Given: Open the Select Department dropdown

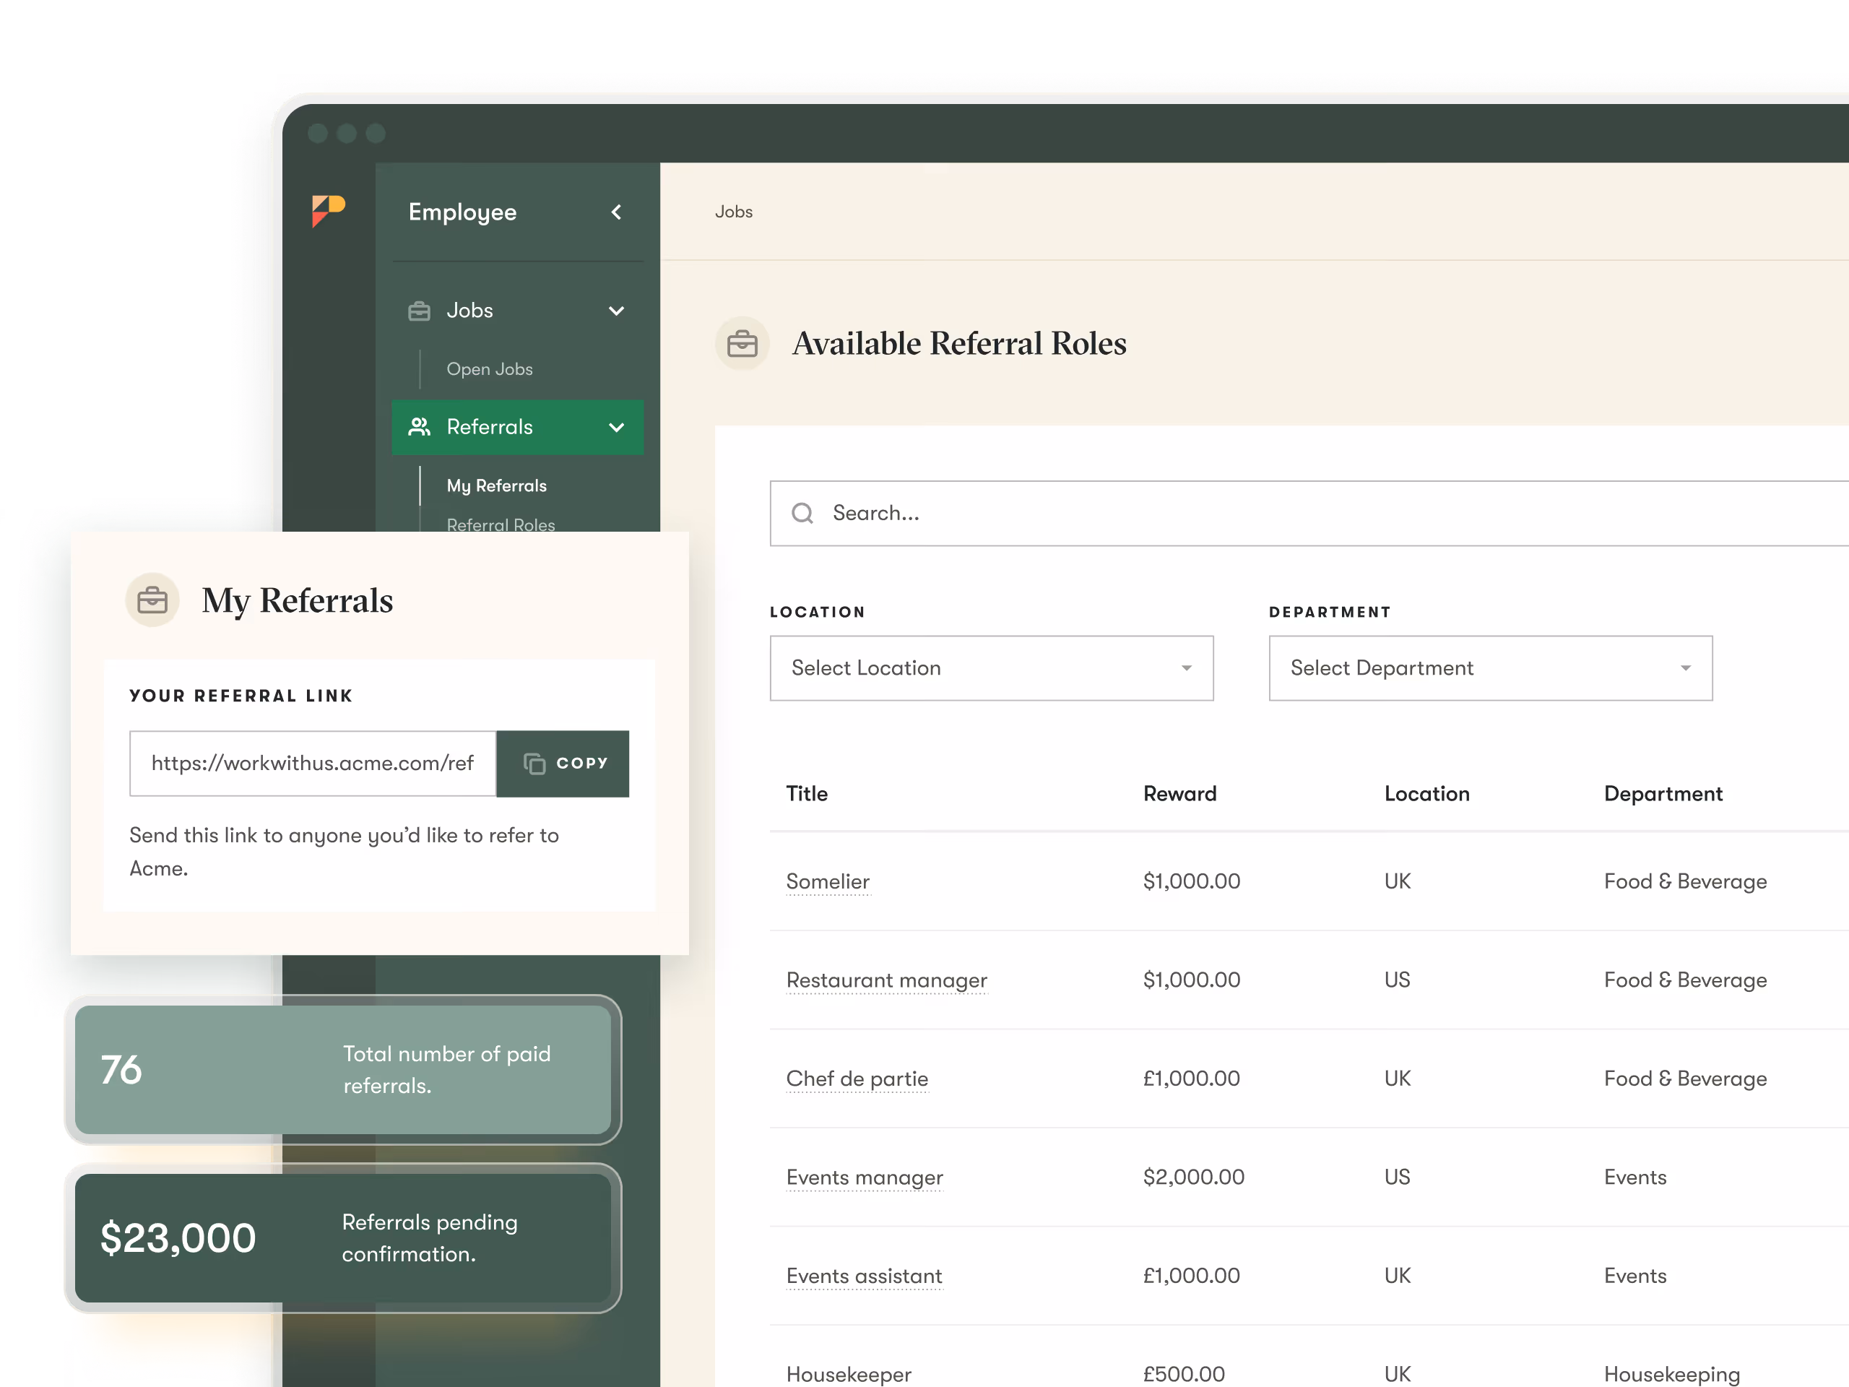Looking at the screenshot, I should coord(1491,668).
